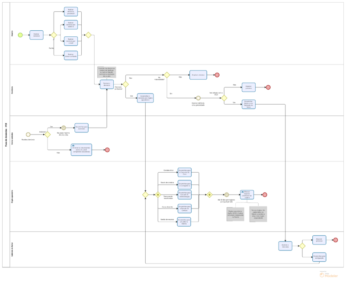Select the 'Realizar denúncia por telefone' task
346x289 pixels.
71,24
